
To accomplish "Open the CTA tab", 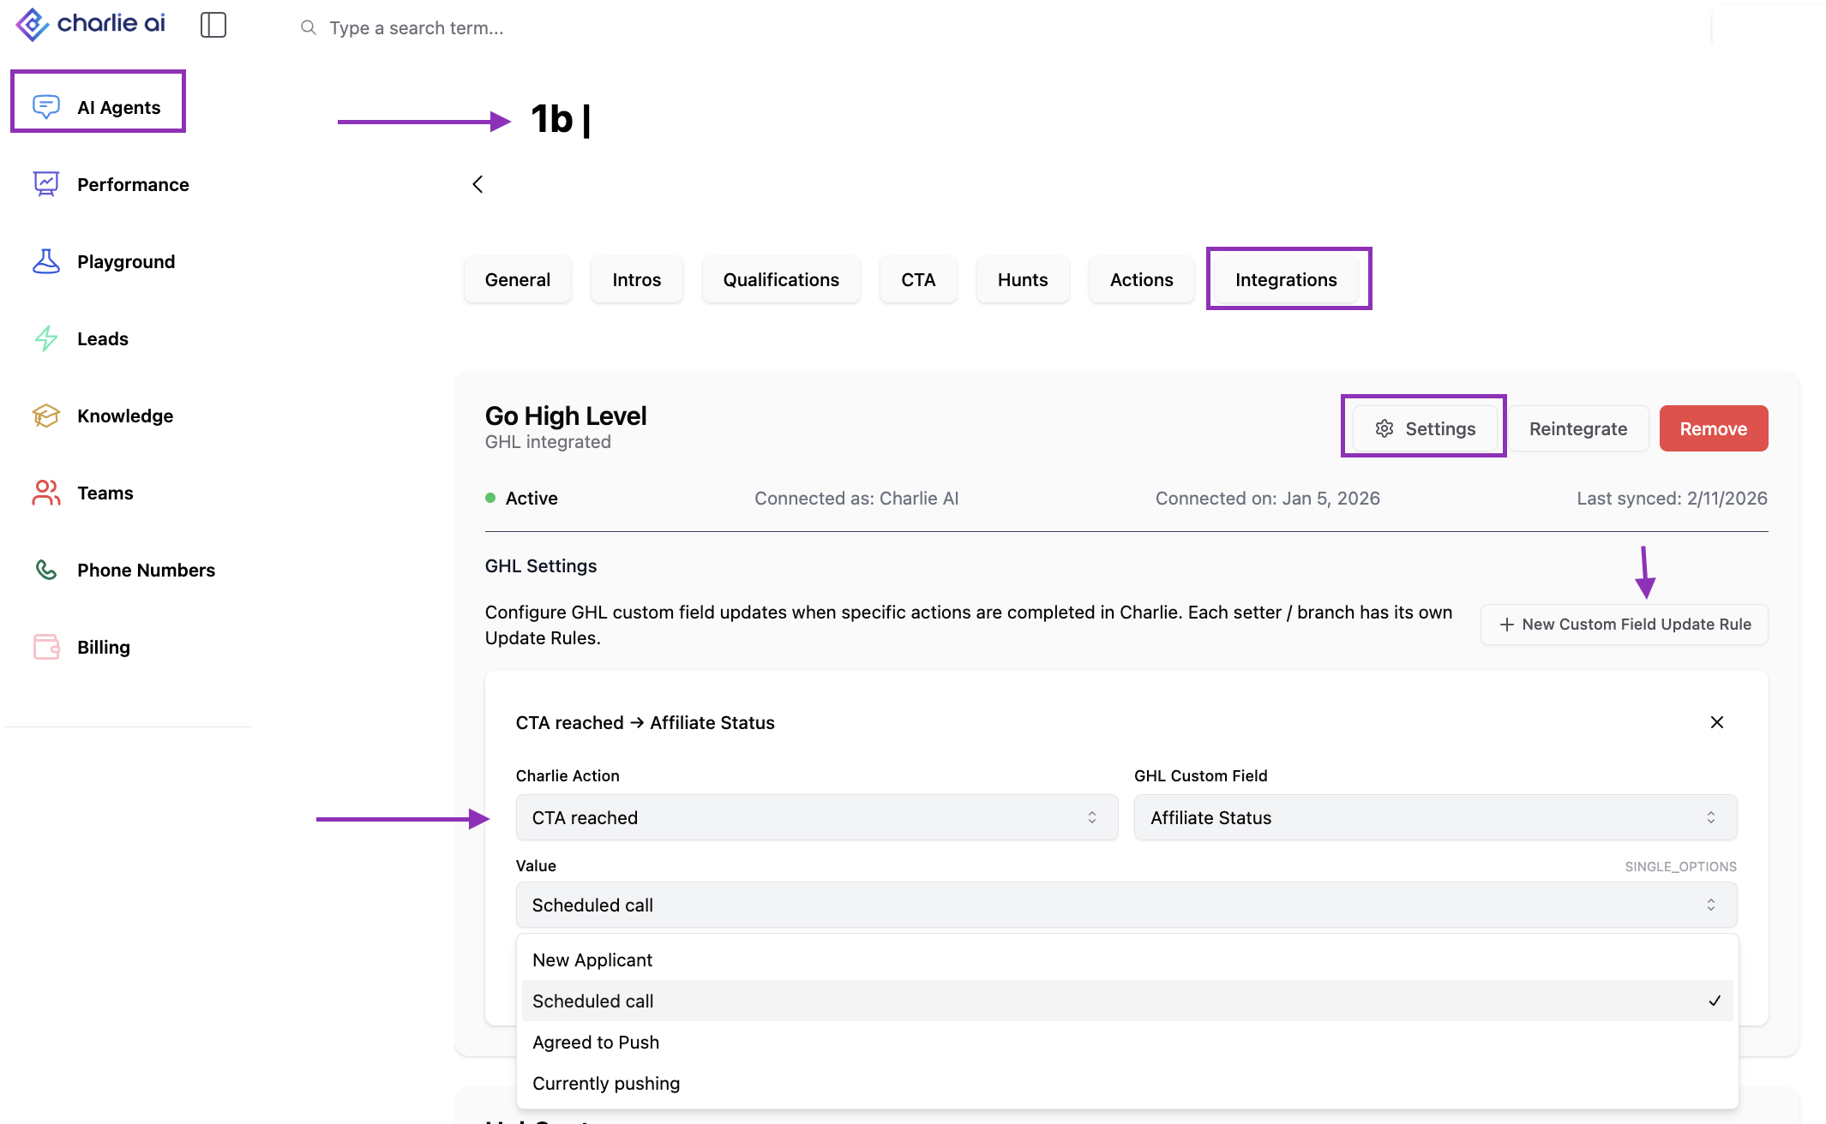I will [918, 279].
